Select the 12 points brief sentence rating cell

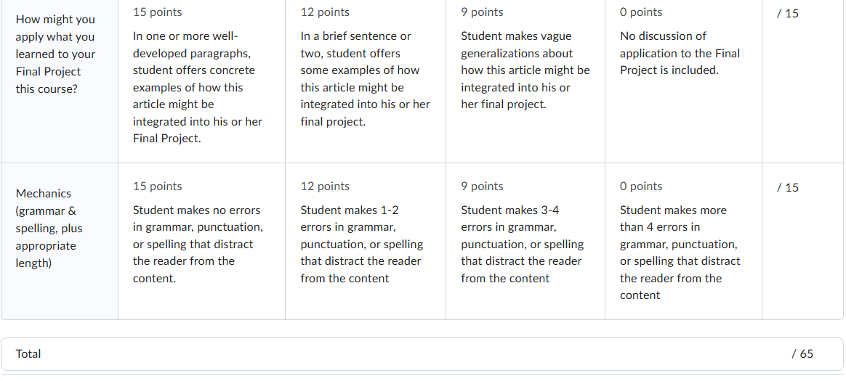coord(366,81)
